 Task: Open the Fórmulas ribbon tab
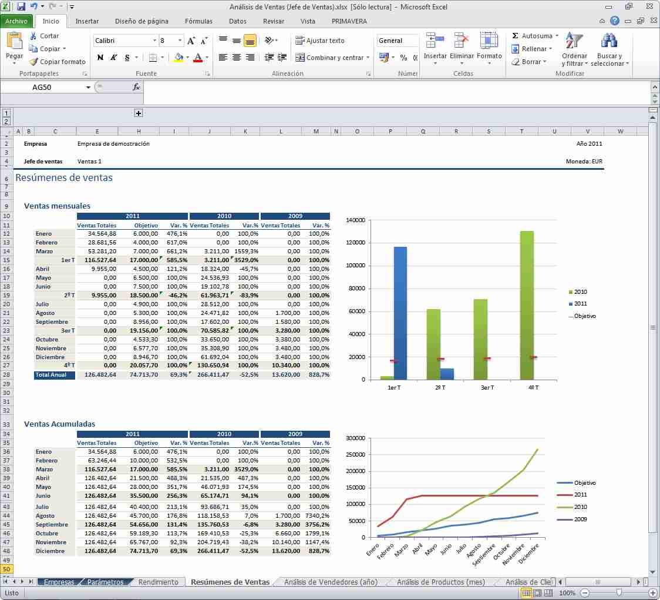[x=198, y=21]
